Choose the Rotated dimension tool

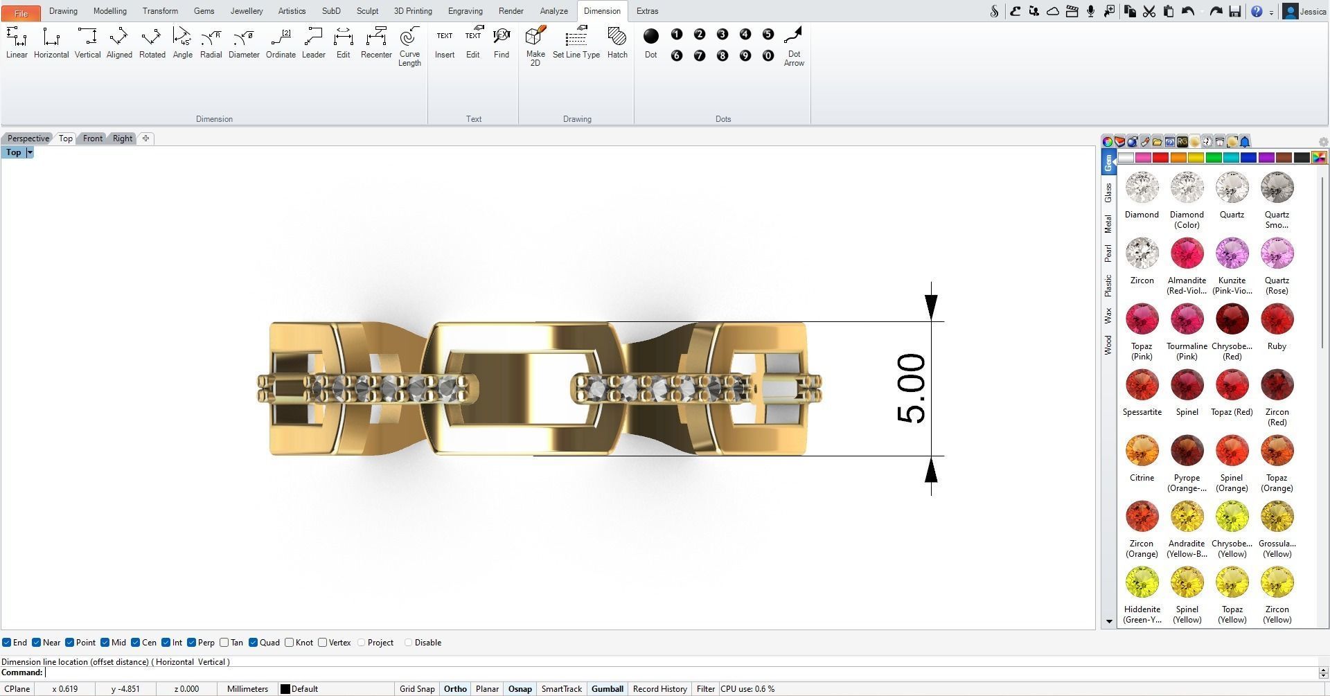[x=152, y=43]
